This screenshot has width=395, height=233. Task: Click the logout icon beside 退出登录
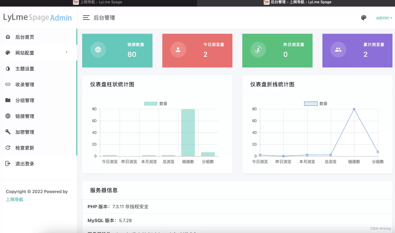(x=8, y=164)
